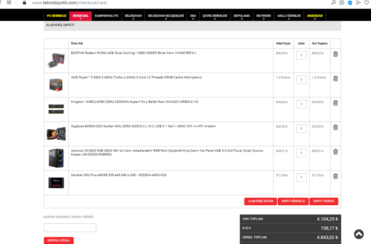Click KUPONU UYGULA button
Image resolution: width=371 pixels, height=244 pixels.
[x=59, y=240]
